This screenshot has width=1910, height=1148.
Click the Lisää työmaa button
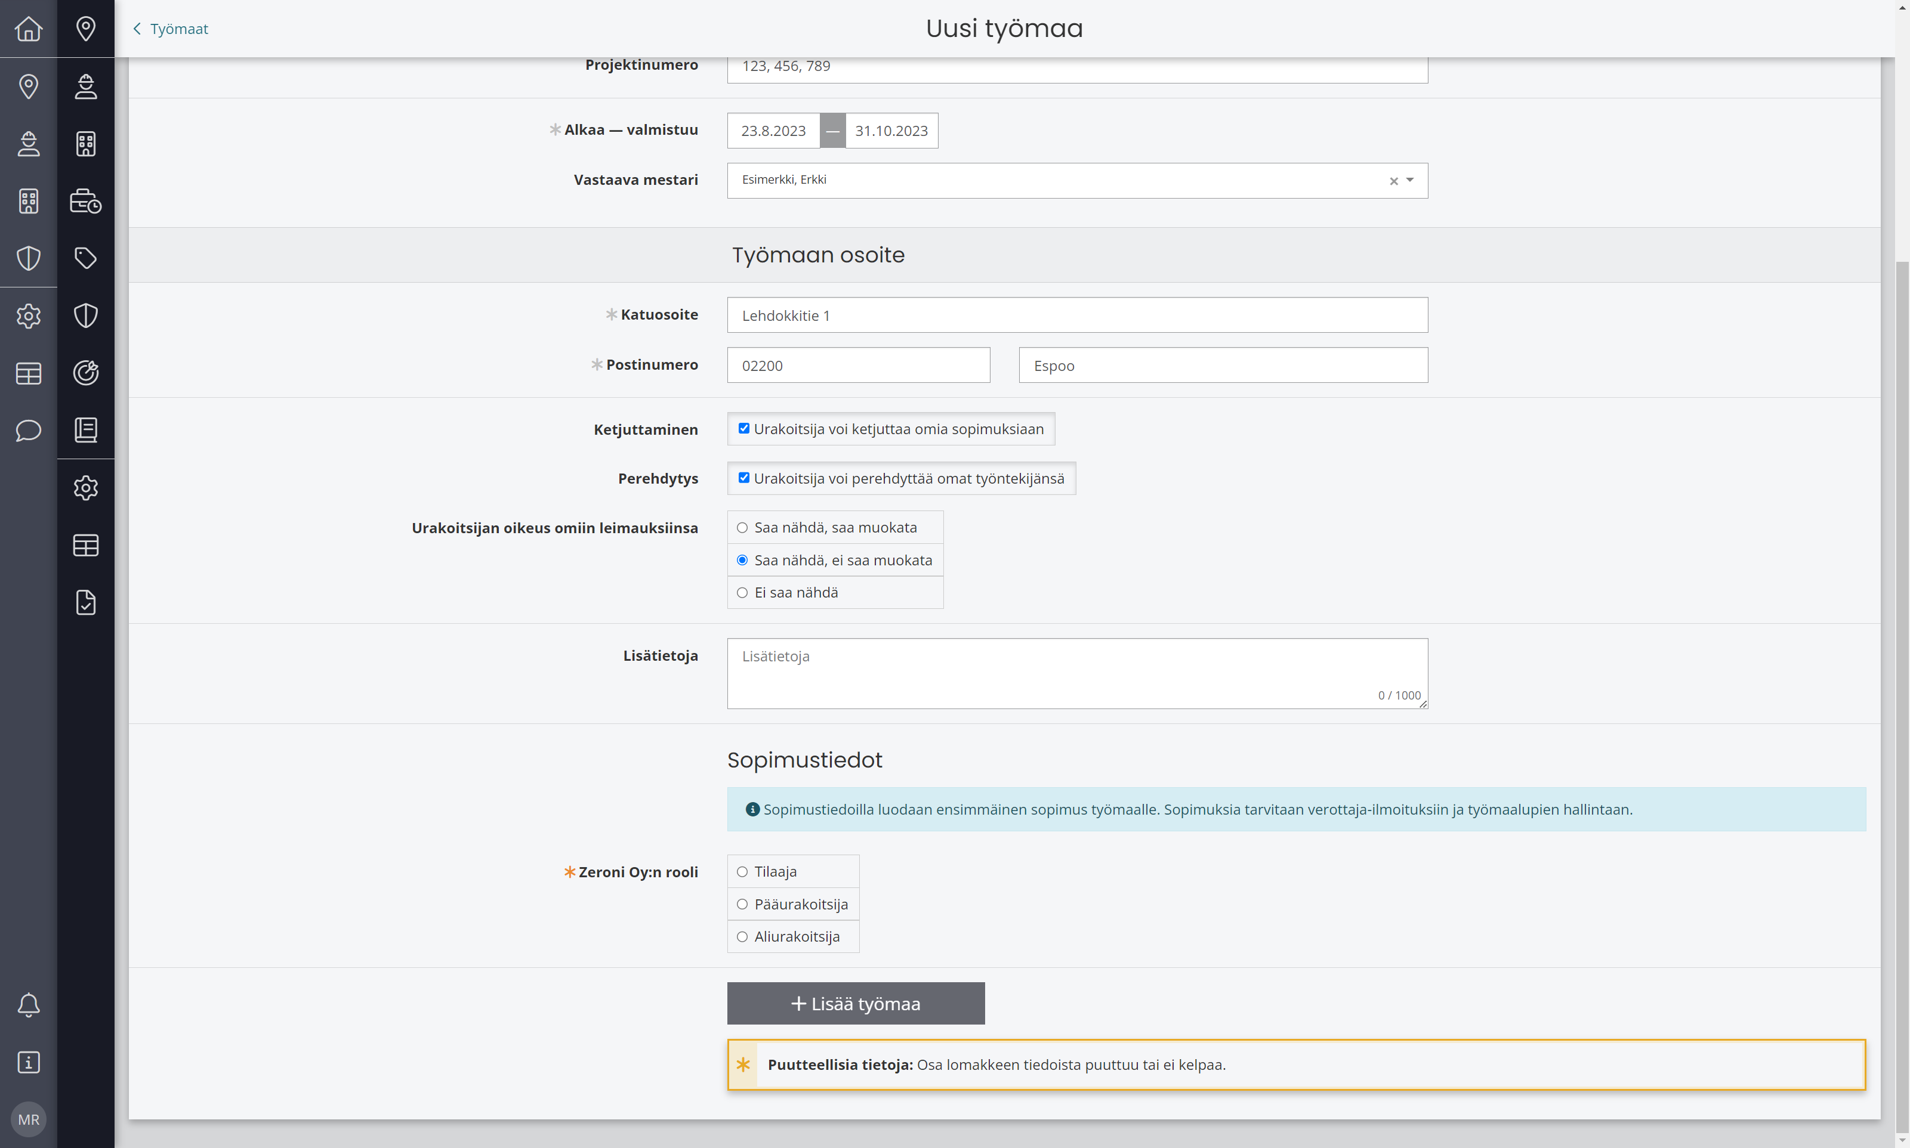pos(856,1003)
